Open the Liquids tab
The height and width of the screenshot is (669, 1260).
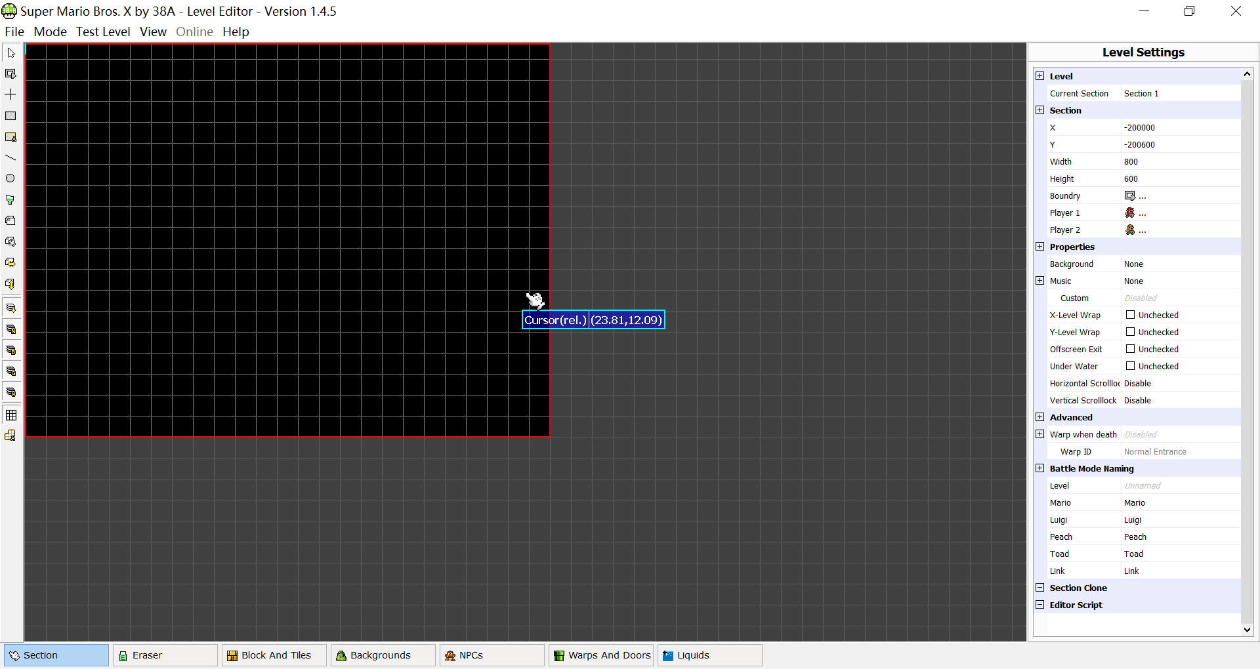point(710,655)
